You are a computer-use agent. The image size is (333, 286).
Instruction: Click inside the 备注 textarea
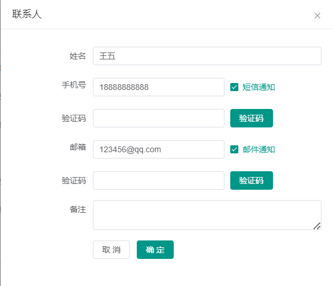click(207, 215)
